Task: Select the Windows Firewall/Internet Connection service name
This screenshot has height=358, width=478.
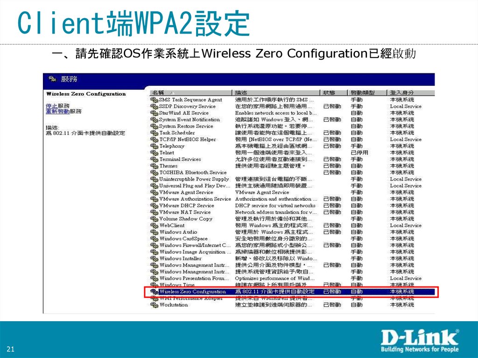Action: click(x=195, y=245)
